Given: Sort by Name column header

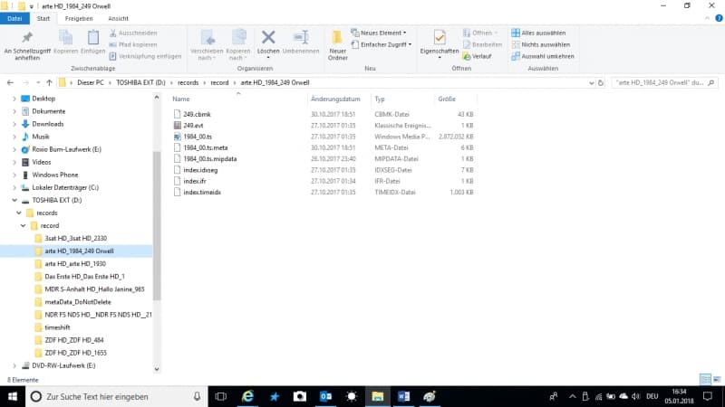Looking at the screenshot, I should tap(180, 99).
